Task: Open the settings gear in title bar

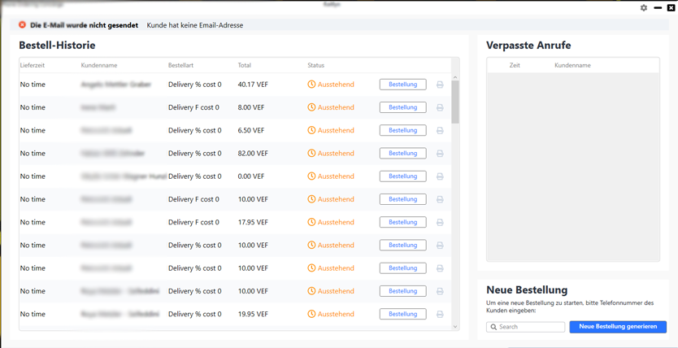Action: 644,7
